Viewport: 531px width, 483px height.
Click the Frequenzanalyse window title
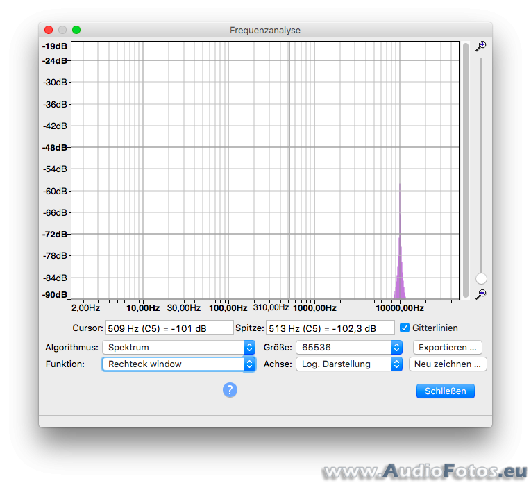(265, 30)
